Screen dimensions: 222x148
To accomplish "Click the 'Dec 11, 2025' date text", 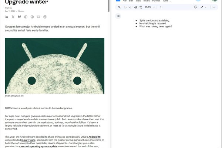I will point(10,11).
